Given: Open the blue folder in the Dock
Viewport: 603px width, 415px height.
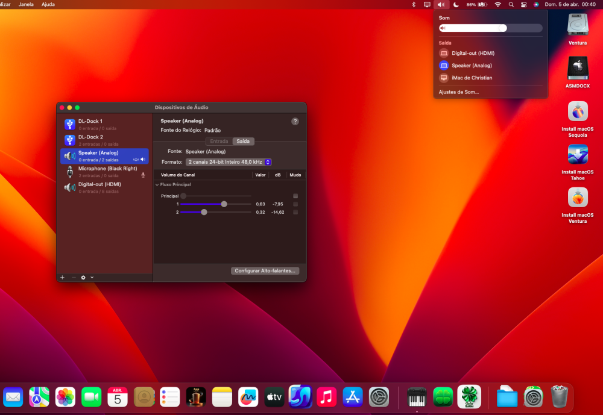Looking at the screenshot, I should 507,397.
